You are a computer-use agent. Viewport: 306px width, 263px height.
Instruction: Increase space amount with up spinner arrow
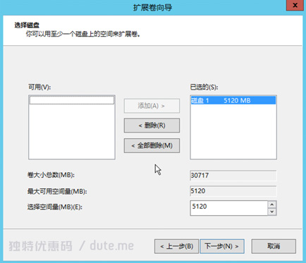click(x=272, y=204)
